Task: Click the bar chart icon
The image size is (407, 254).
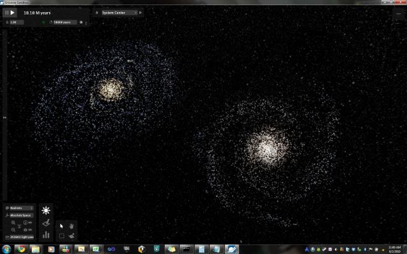Action: coord(46,234)
